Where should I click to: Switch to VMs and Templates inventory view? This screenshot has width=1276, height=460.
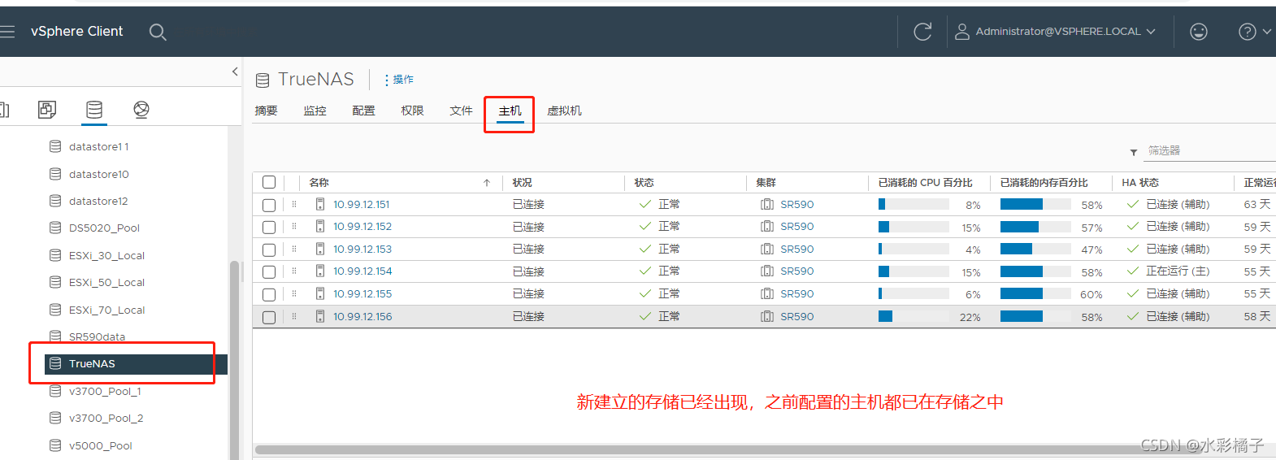(x=47, y=109)
